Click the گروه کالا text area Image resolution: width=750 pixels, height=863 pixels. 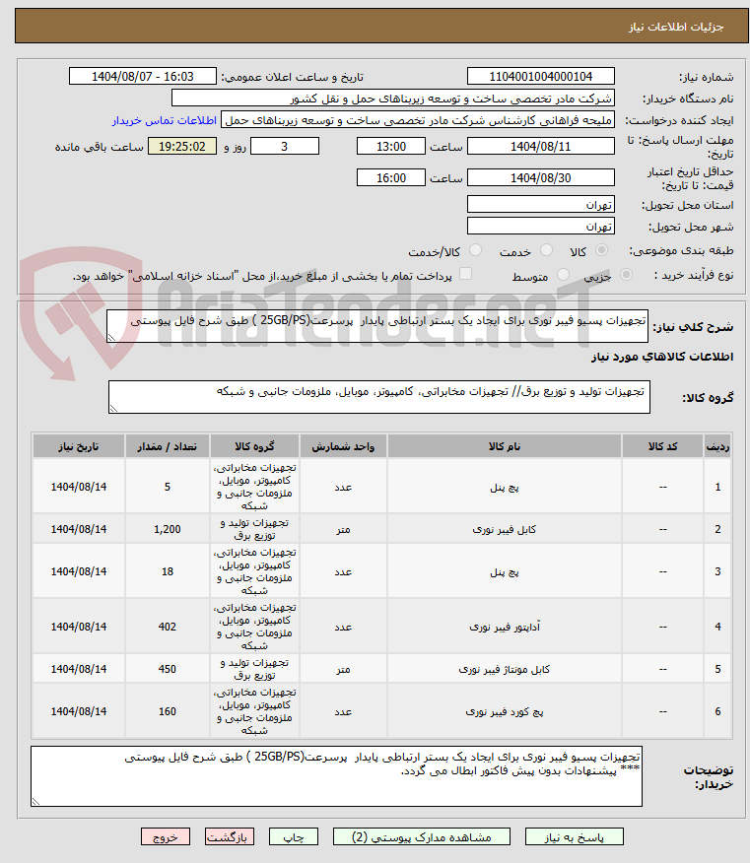[x=378, y=397]
